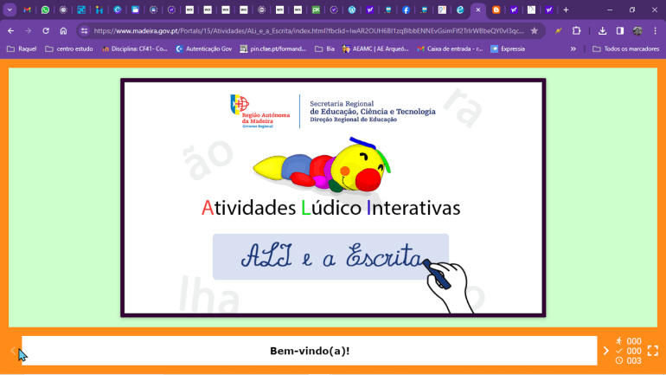
Task: Click the 'ALI e a Escrita' title banner
Action: coord(330,256)
